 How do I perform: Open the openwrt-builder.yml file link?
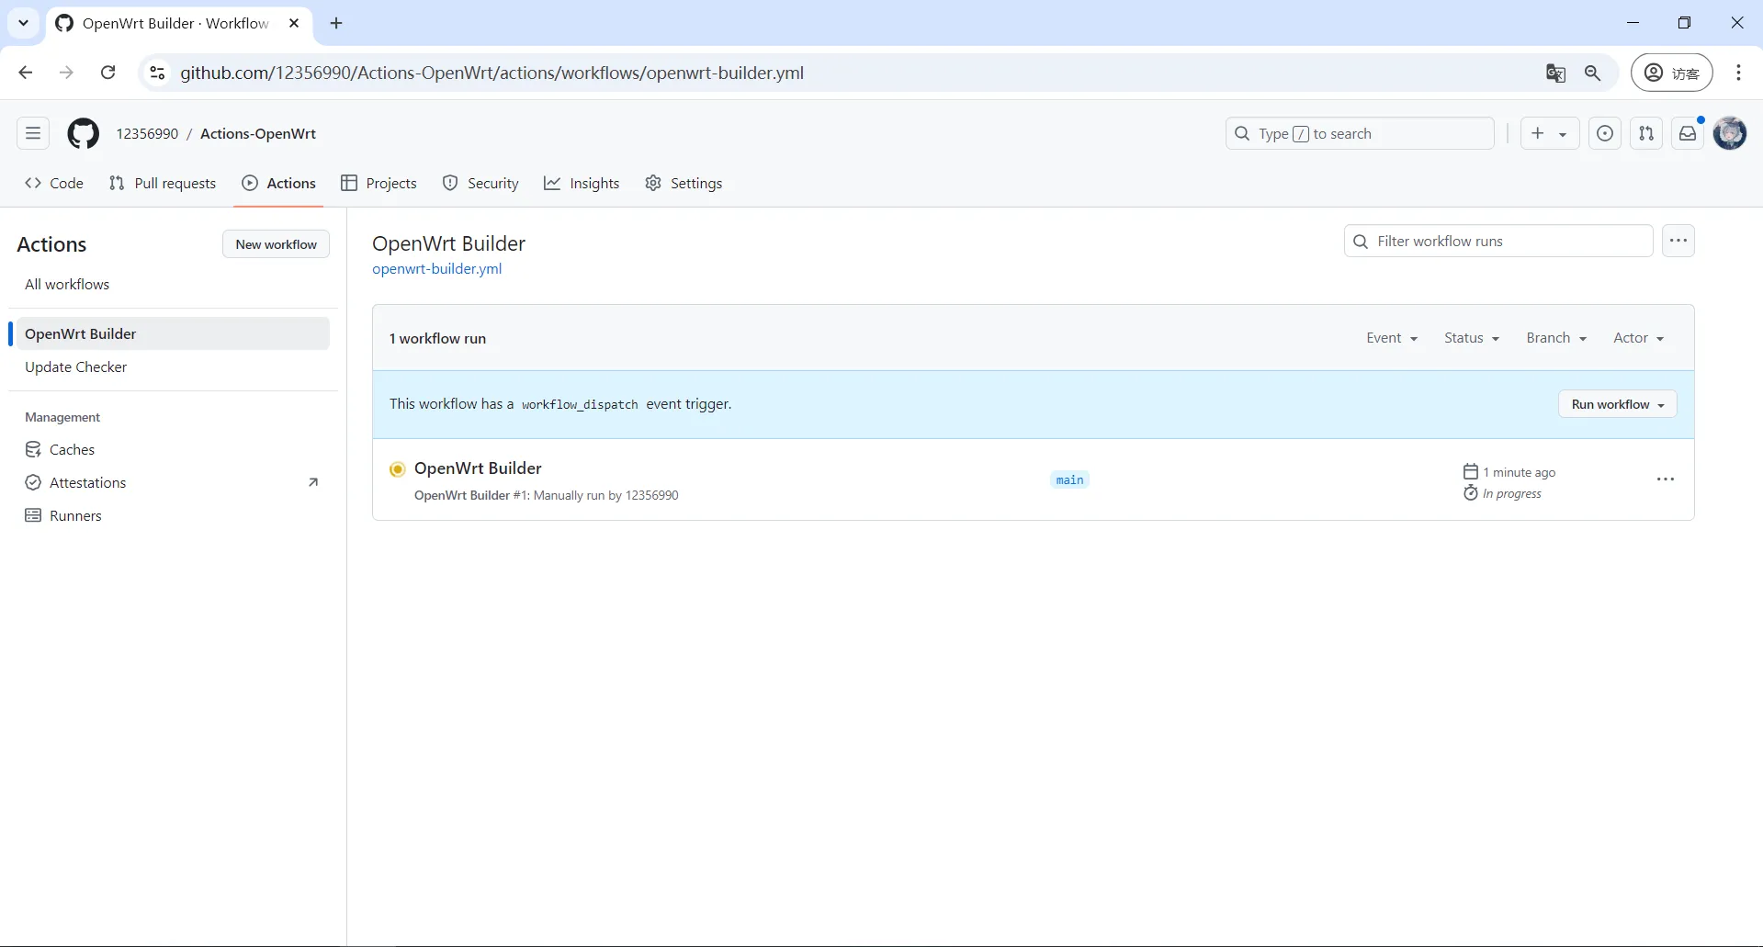click(x=437, y=268)
